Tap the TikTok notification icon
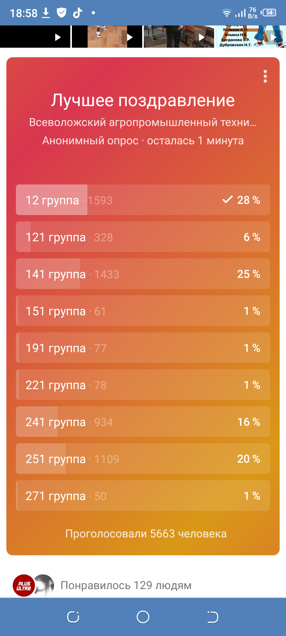The image size is (286, 636). click(77, 13)
